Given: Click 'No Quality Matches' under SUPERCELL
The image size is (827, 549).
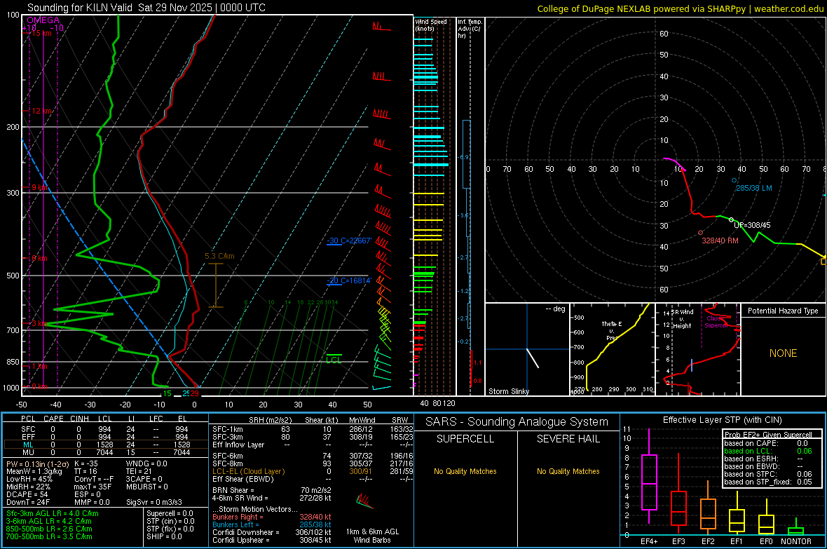Looking at the screenshot, I should [x=465, y=471].
